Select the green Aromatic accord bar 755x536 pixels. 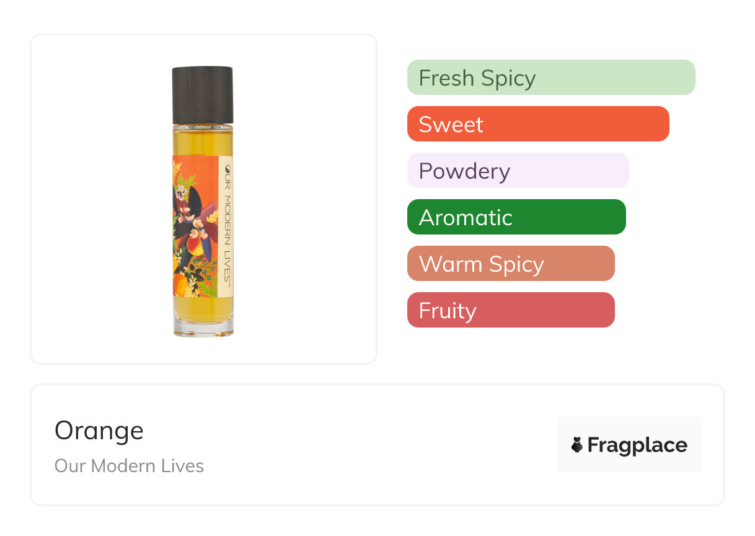(x=516, y=217)
